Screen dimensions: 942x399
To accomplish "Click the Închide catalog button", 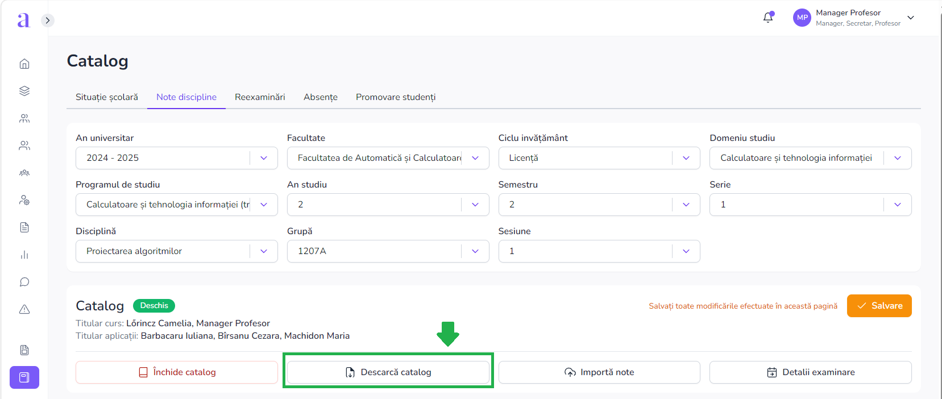I will point(176,372).
